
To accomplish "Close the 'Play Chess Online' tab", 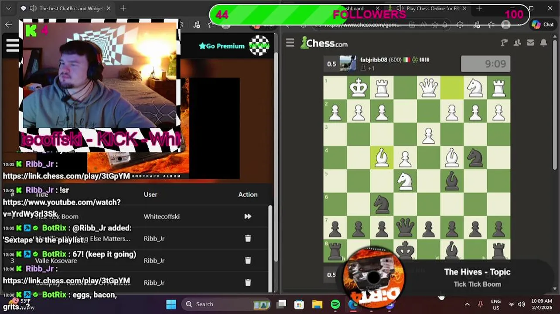I will coord(464,8).
